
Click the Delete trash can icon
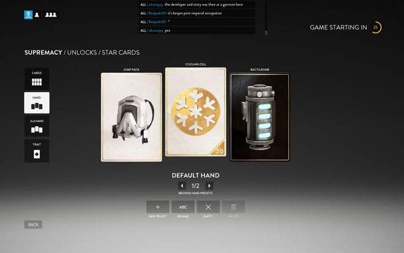(233, 207)
